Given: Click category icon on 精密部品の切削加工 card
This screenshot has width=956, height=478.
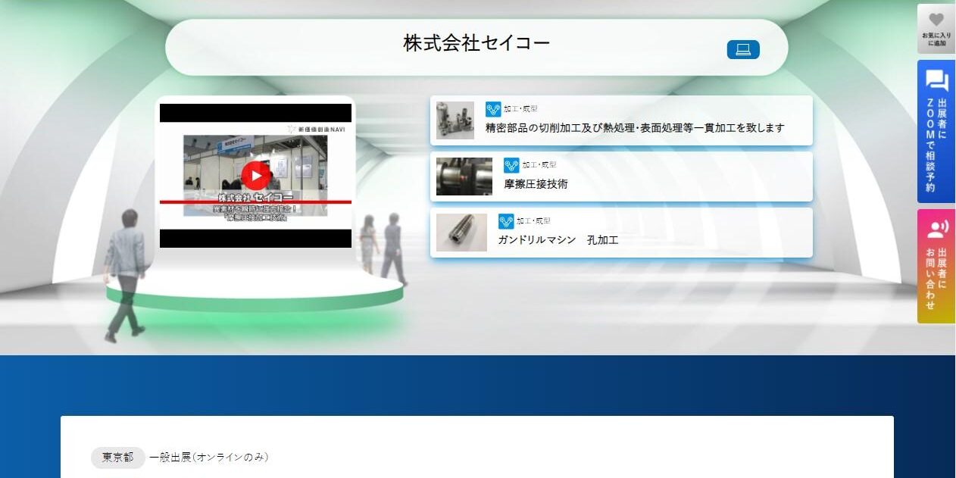Looking at the screenshot, I should [x=493, y=109].
